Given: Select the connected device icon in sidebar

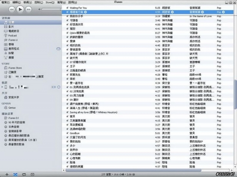Looking at the screenshot, I should (6, 87).
